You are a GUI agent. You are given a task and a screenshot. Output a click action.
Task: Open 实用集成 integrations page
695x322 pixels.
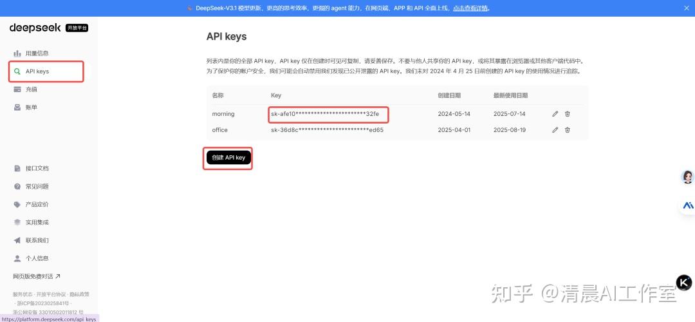tap(37, 222)
